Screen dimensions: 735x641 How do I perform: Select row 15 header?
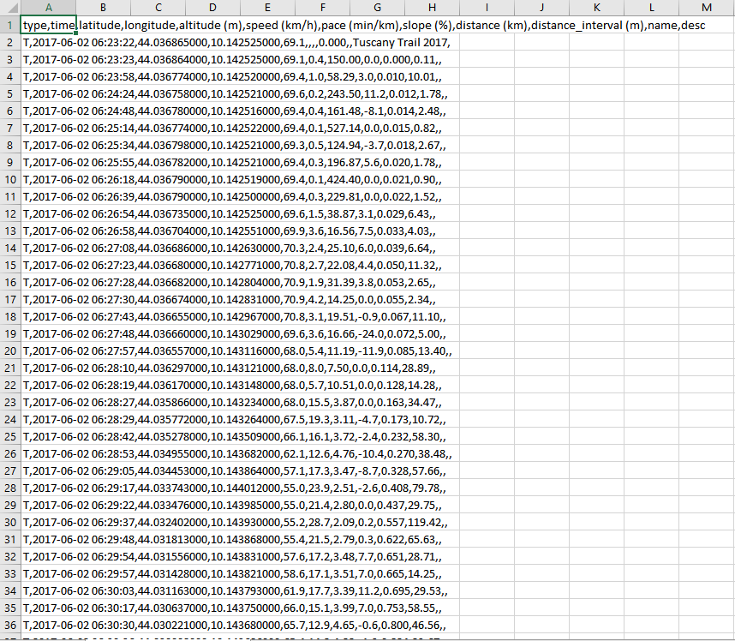click(9, 266)
